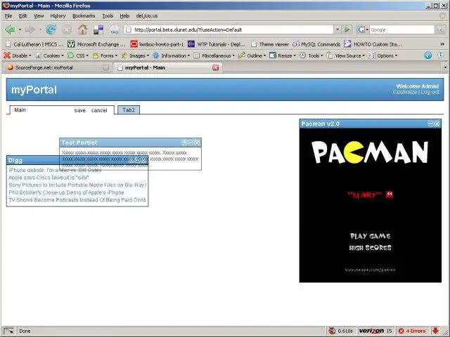450x337 pixels.
Task: Minimize the Test Portlet
Action: 191,143
